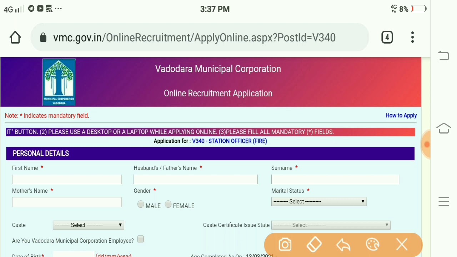Open the tab switcher showing 4 tabs

[387, 37]
